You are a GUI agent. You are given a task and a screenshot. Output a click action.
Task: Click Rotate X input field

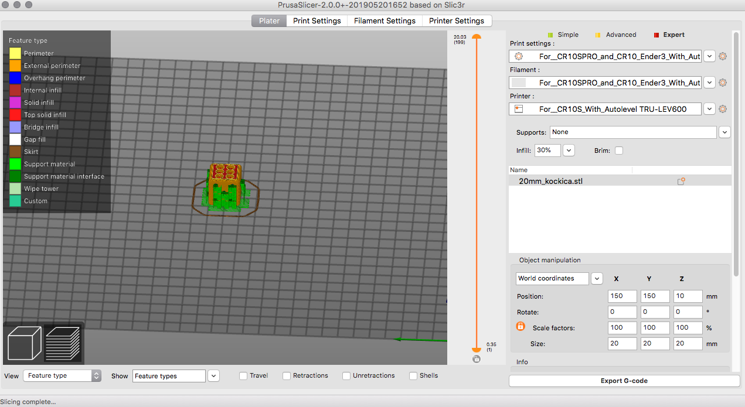622,312
